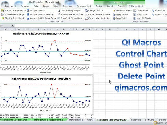Click Copy to PPT
The width and height of the screenshot is (167, 125).
pos(159,11)
